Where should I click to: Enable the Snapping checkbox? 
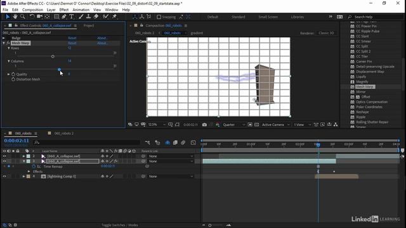pos(159,17)
